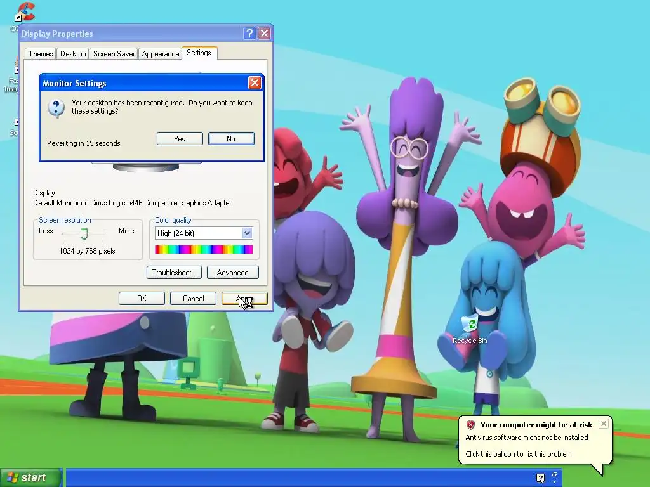
Task: Open the Start menu
Action: pyautogui.click(x=30, y=477)
